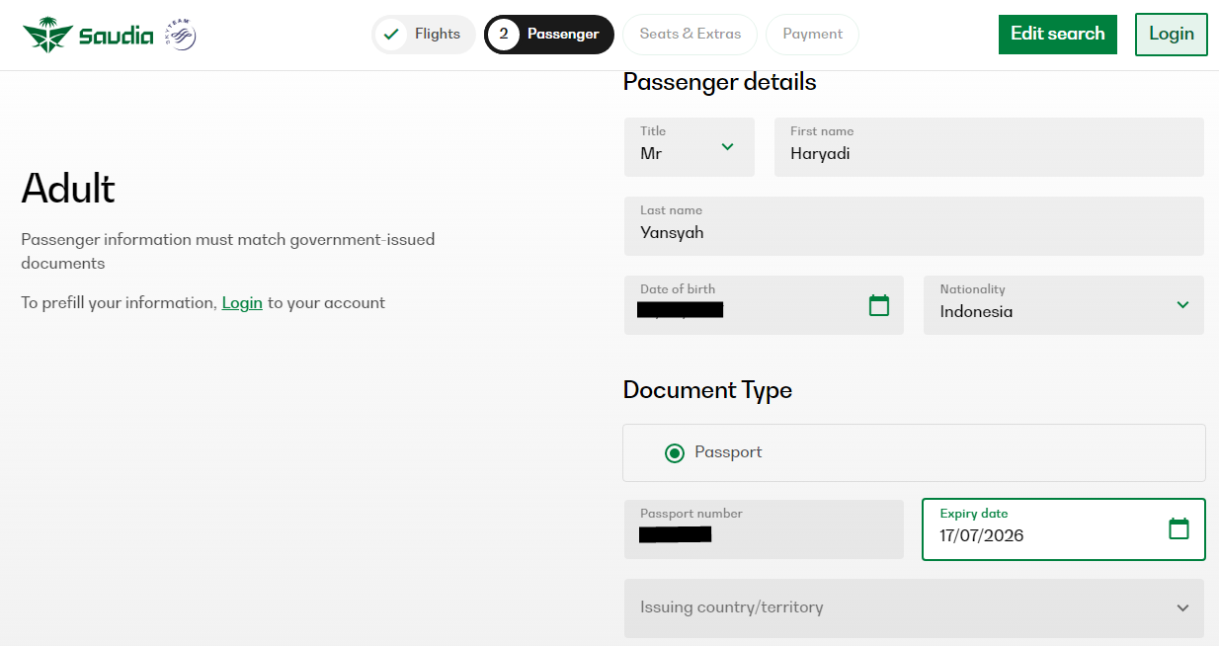
Task: Open the Title dropdown
Action: [690, 147]
